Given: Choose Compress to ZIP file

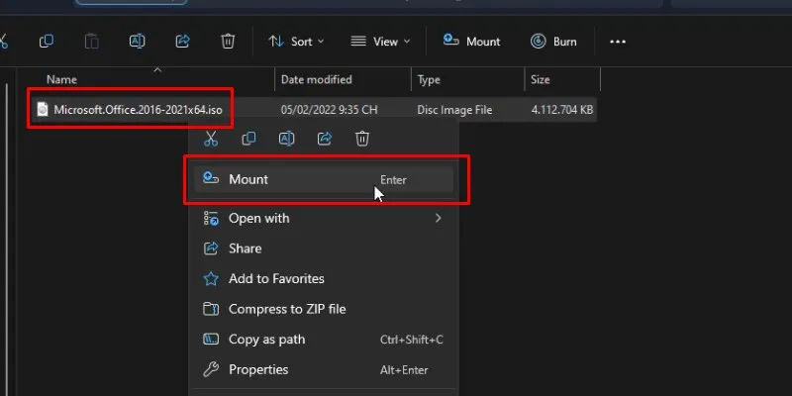Looking at the screenshot, I should pos(287,309).
